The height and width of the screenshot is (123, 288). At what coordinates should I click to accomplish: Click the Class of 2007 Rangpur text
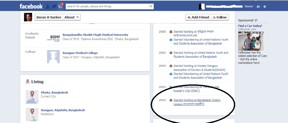point(91,57)
